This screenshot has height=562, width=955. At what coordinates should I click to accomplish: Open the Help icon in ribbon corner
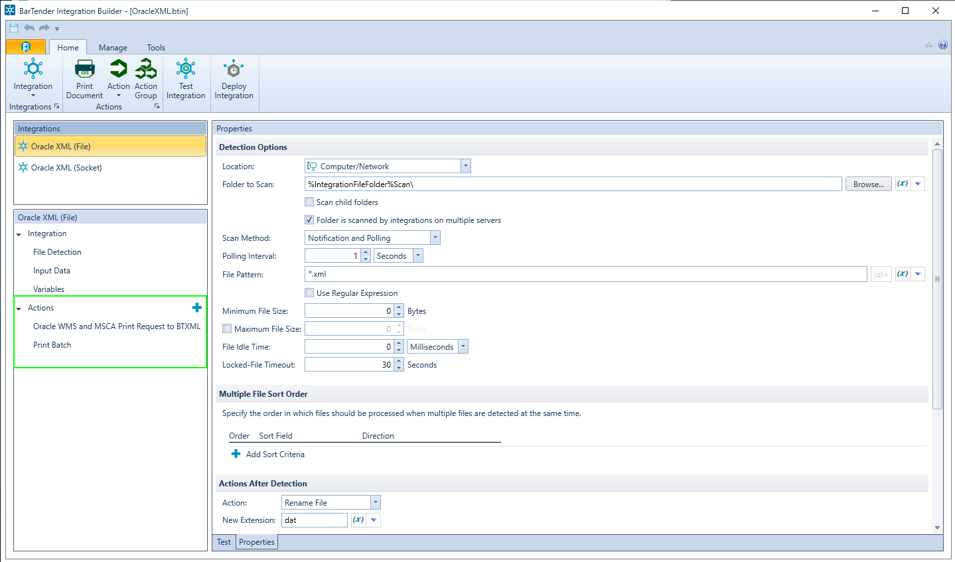[943, 45]
